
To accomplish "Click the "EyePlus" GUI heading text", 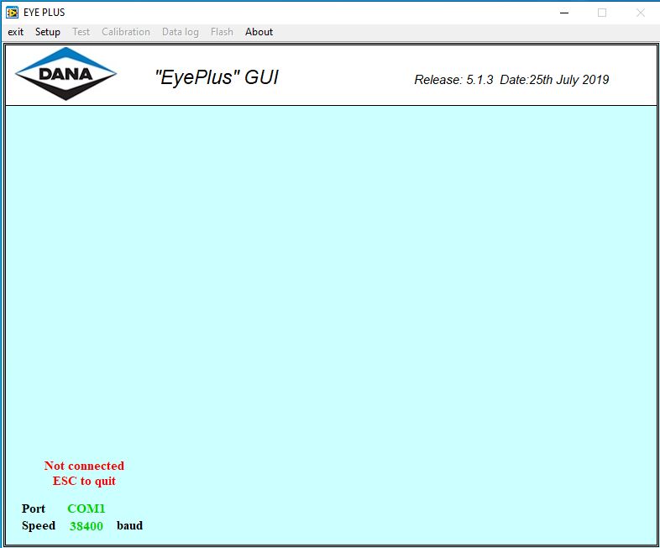I will click(x=217, y=77).
